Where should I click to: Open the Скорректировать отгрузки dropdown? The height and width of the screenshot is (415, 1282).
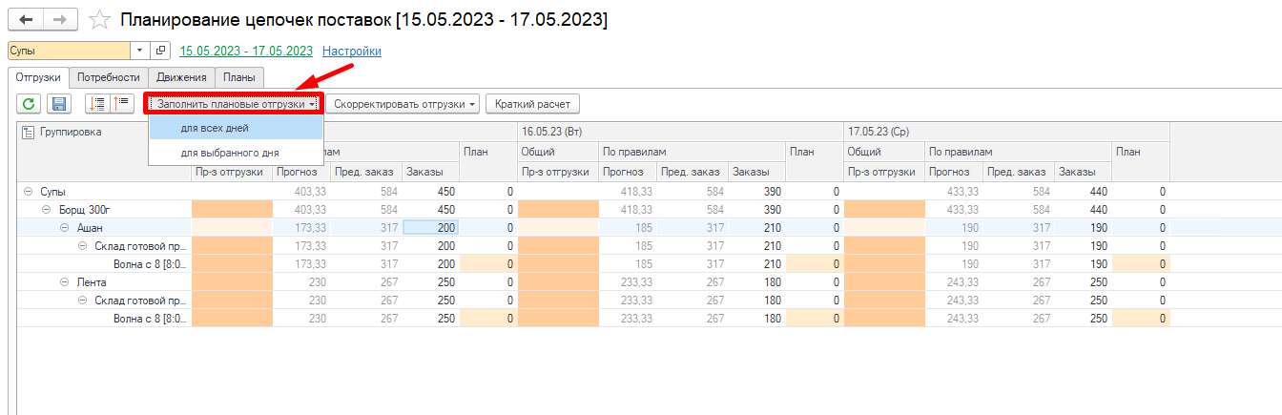[405, 104]
